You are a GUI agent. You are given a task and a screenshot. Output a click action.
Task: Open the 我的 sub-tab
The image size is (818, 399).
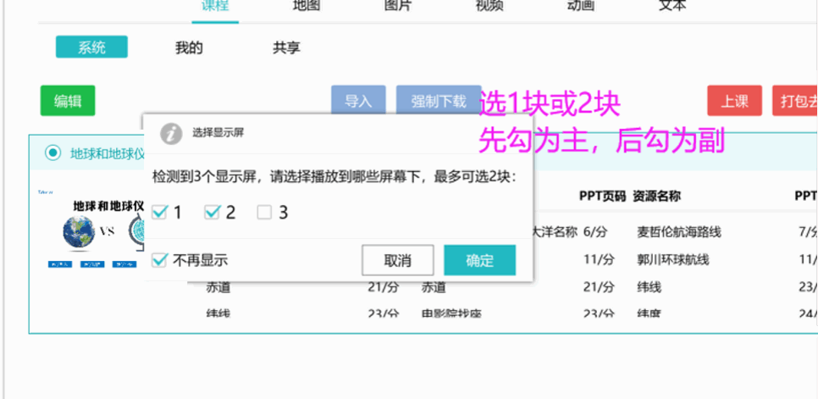pyautogui.click(x=189, y=48)
